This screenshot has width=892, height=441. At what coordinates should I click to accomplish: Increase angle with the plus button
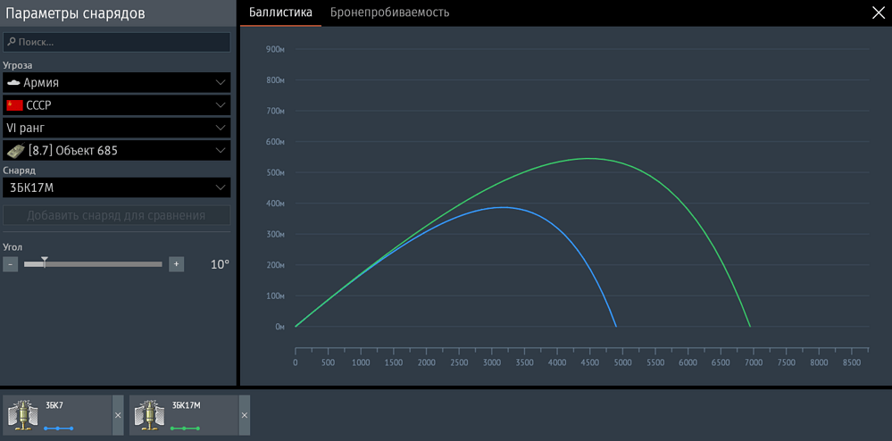[x=177, y=264]
